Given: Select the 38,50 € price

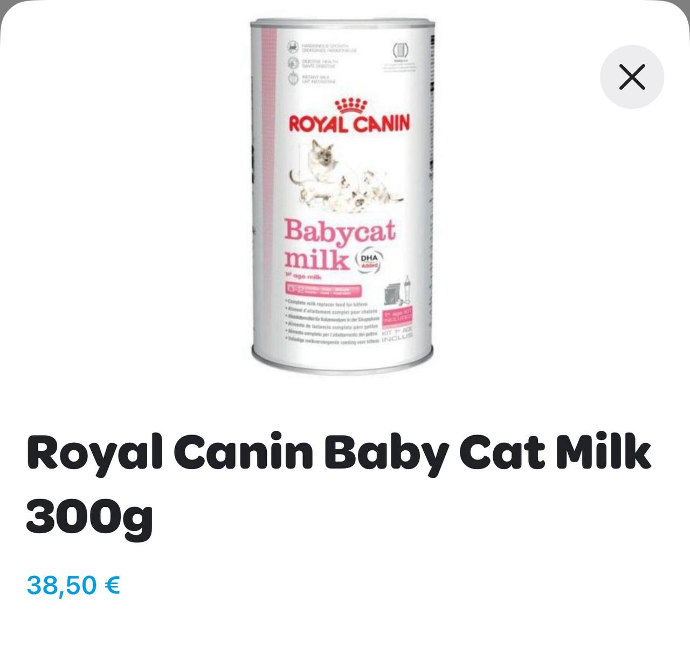Looking at the screenshot, I should tap(73, 585).
